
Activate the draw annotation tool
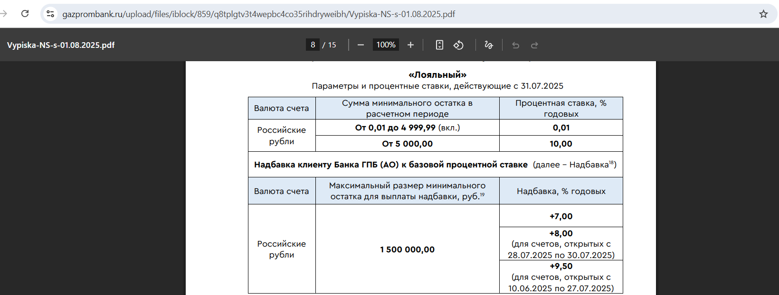coord(489,45)
